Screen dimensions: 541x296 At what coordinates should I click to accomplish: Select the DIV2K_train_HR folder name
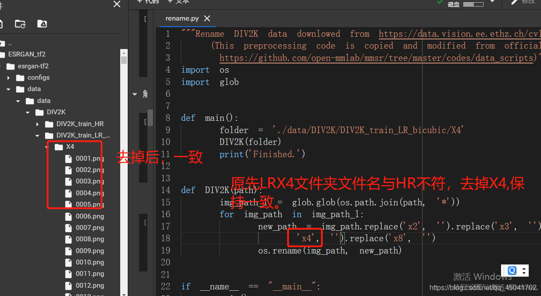click(80, 124)
